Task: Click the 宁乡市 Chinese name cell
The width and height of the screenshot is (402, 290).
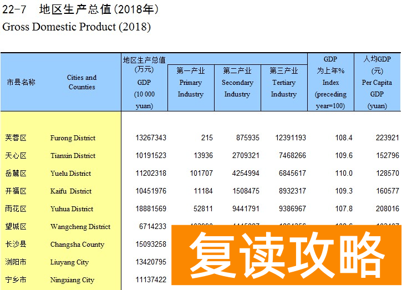Action: tap(16, 279)
